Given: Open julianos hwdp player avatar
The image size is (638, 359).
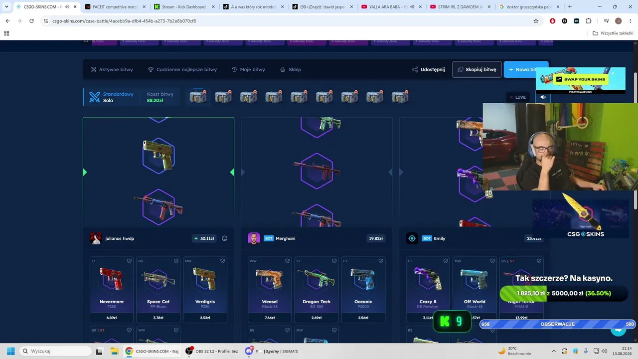Looking at the screenshot, I should tap(96, 238).
